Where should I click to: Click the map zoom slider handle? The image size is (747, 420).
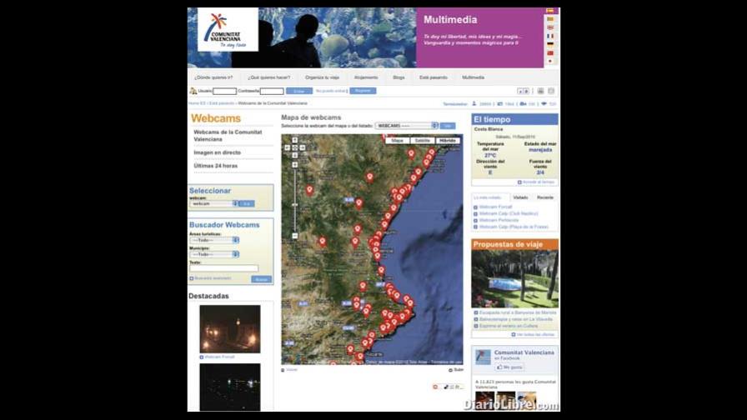point(295,205)
